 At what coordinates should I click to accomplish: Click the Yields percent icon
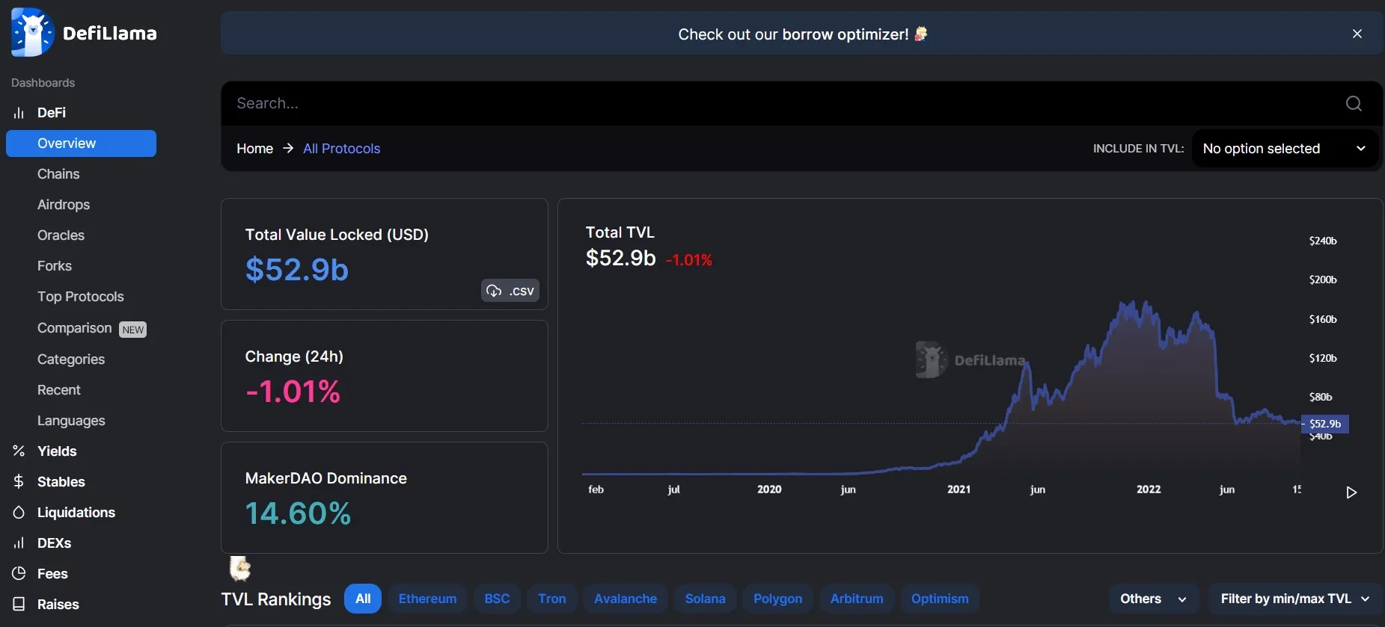tap(19, 451)
